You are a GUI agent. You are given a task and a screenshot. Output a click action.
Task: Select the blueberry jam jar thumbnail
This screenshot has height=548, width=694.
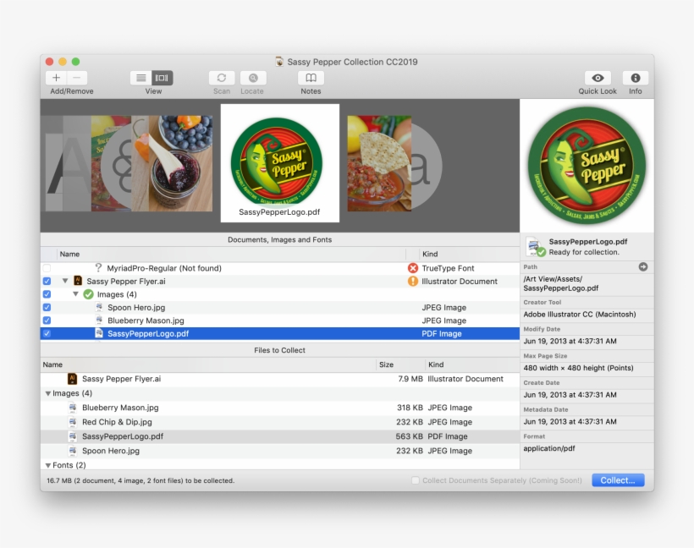pyautogui.click(x=180, y=164)
